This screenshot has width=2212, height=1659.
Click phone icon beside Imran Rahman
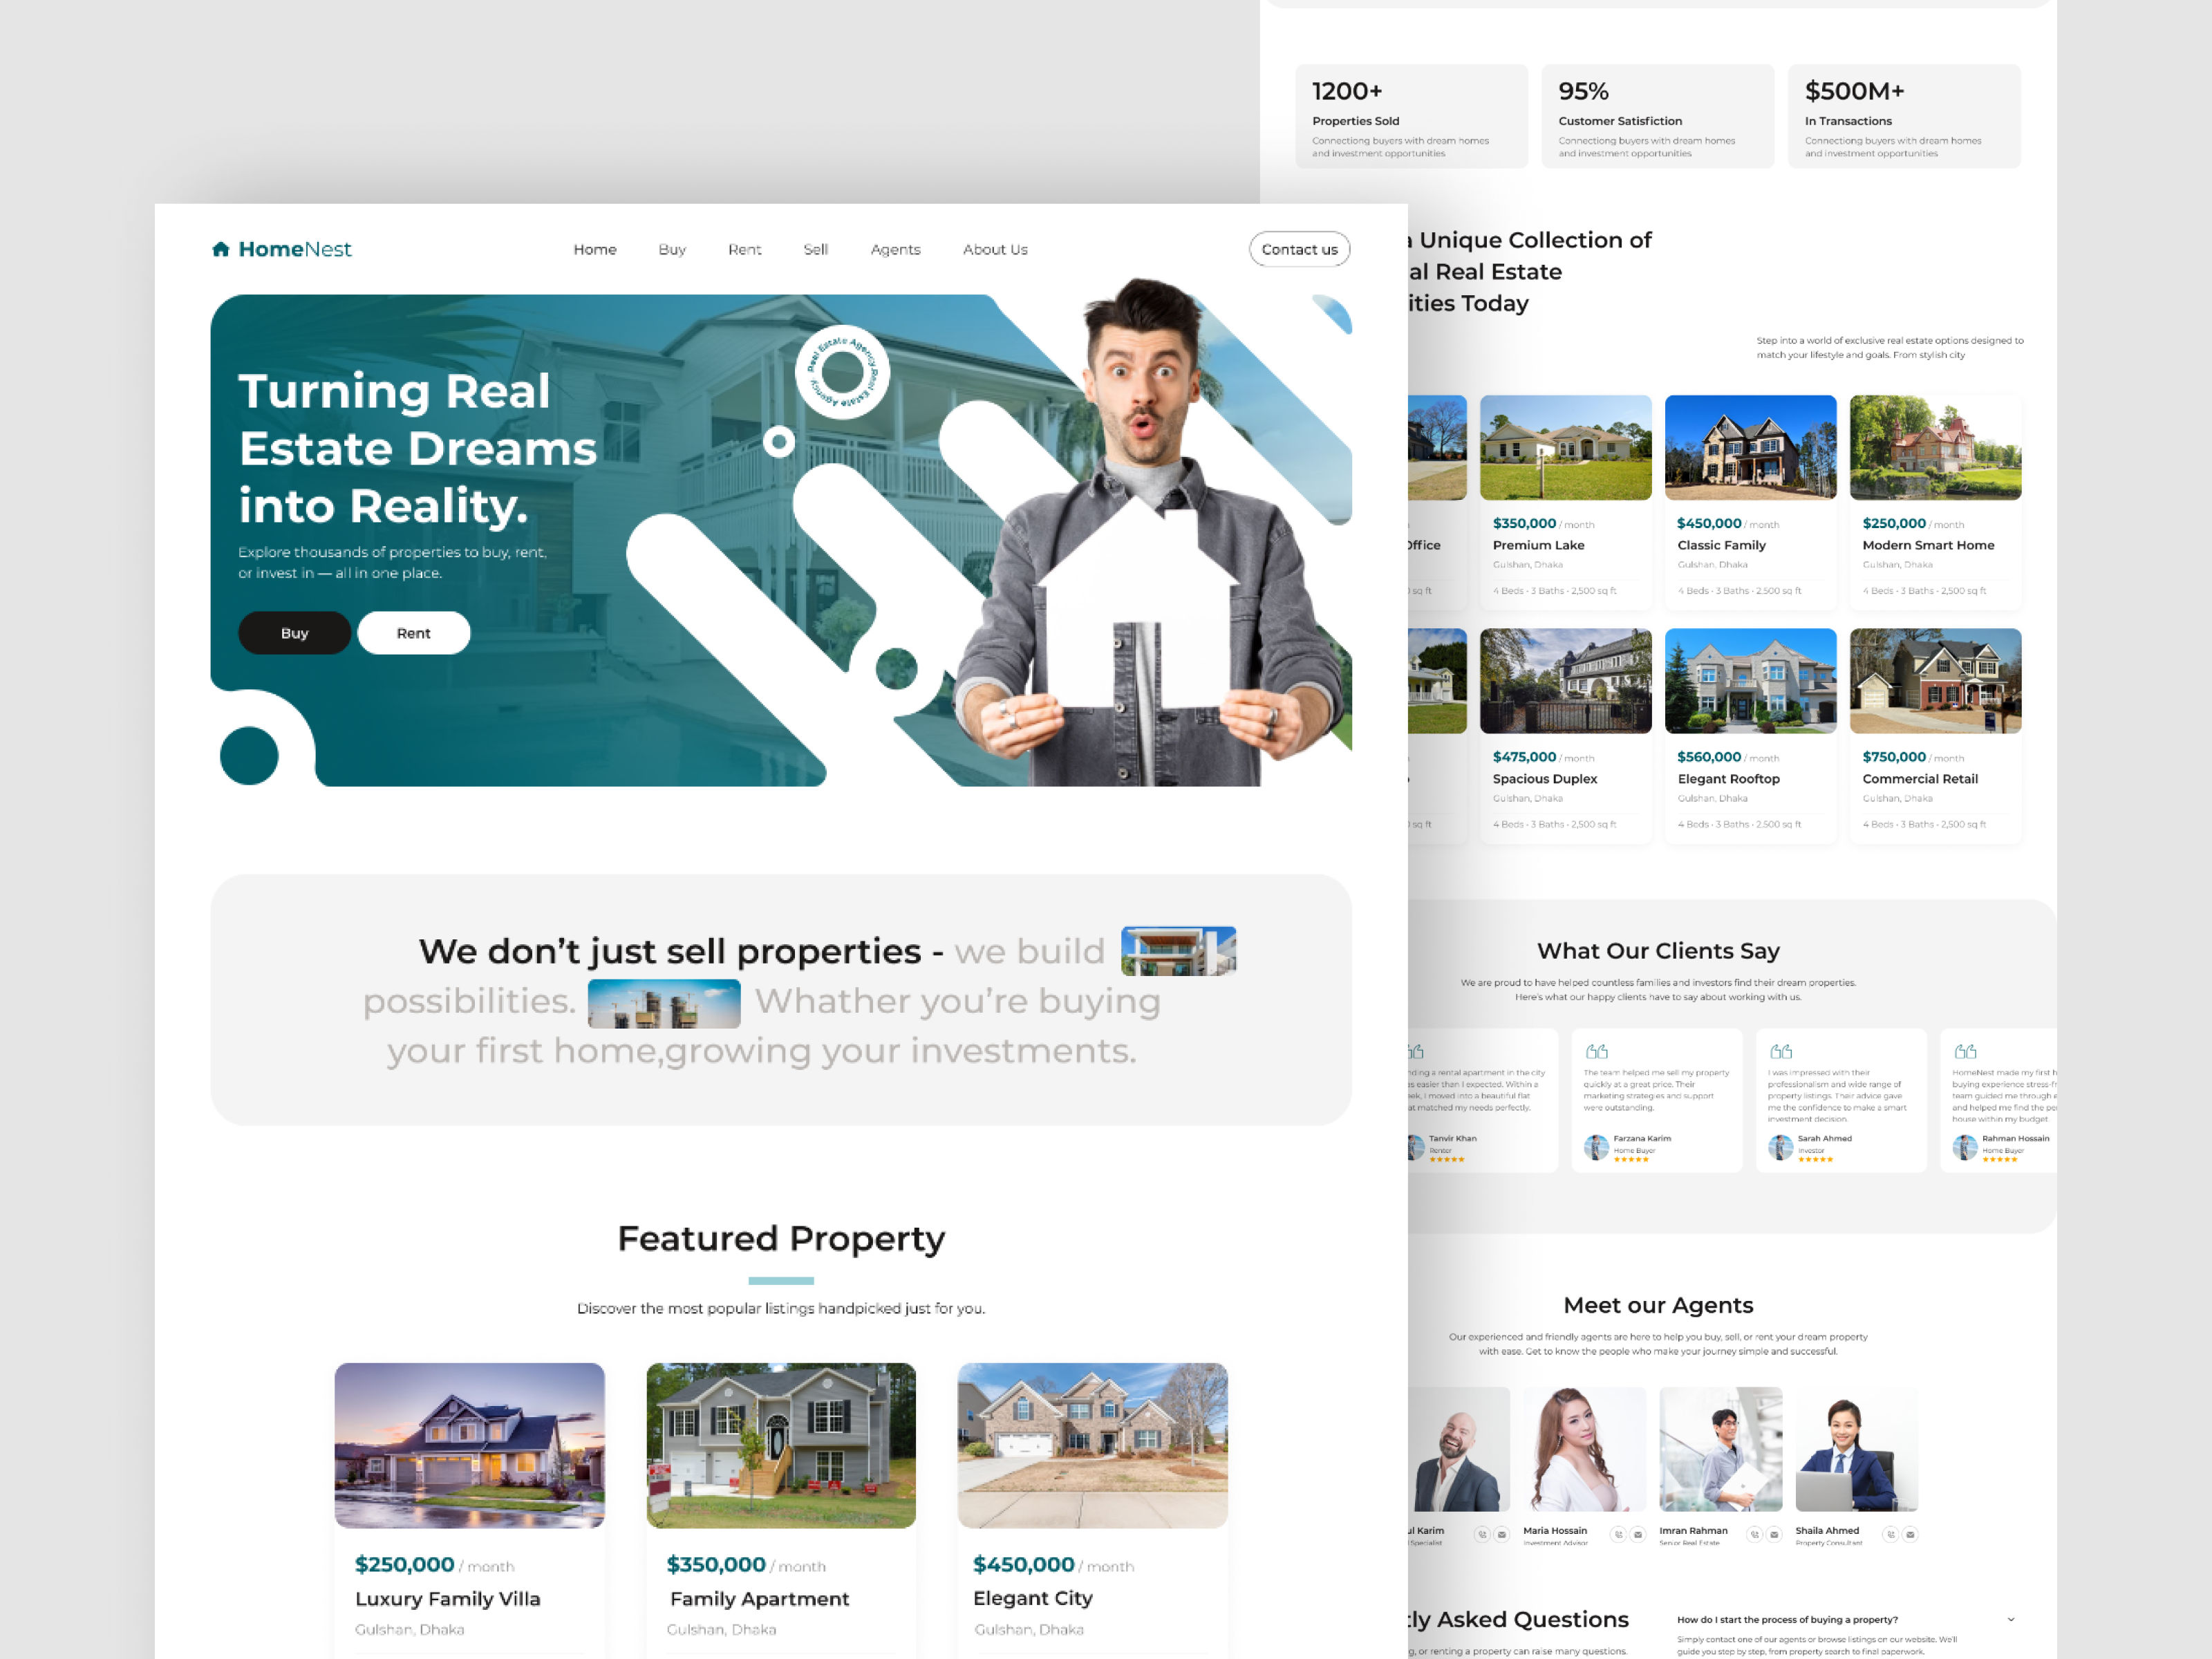tap(1754, 1534)
